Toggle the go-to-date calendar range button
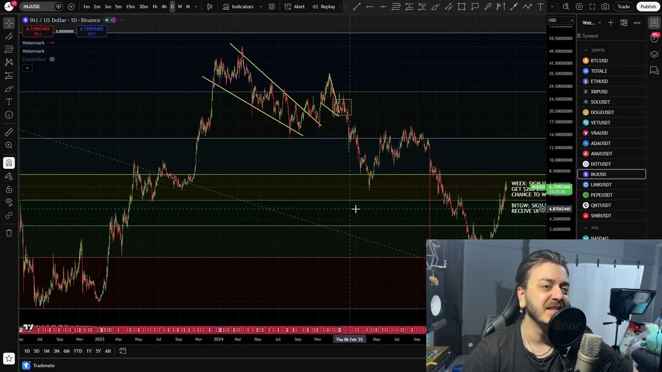662x372 pixels. coord(123,351)
